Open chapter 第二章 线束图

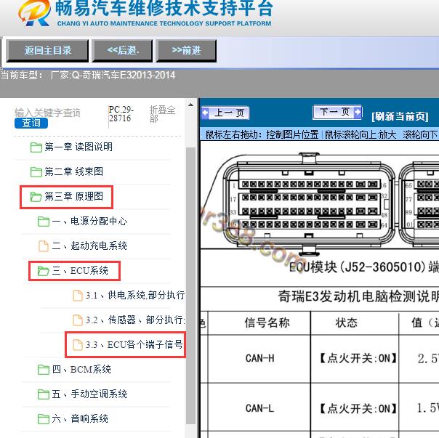click(74, 171)
